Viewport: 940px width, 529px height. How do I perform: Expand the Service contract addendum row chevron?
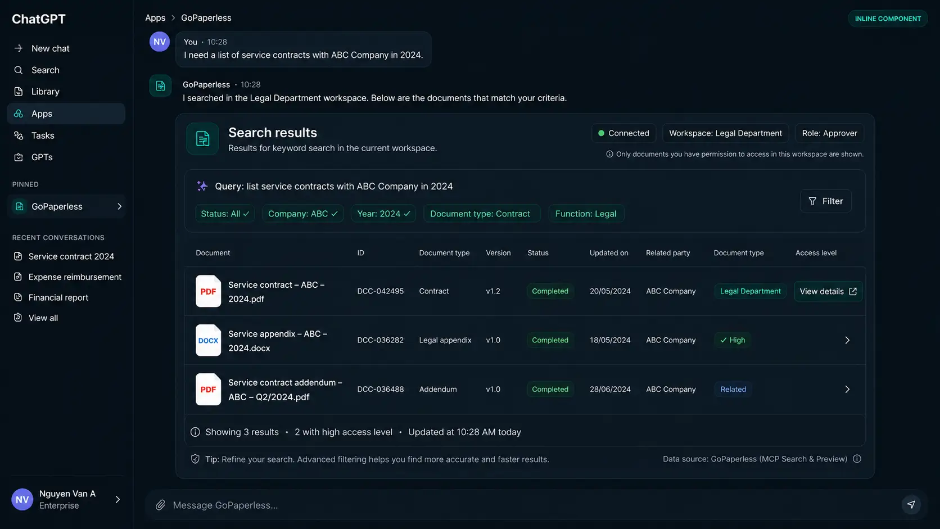847,389
